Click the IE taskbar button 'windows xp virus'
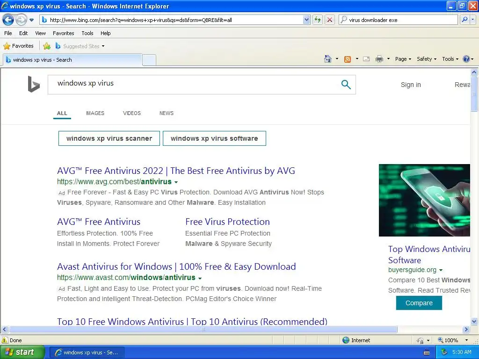 pos(87,352)
